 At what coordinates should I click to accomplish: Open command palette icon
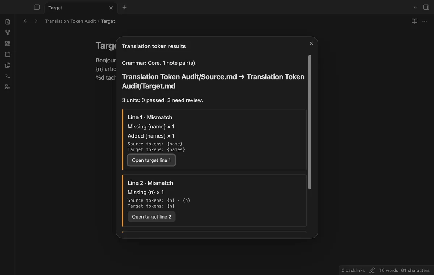[8, 76]
